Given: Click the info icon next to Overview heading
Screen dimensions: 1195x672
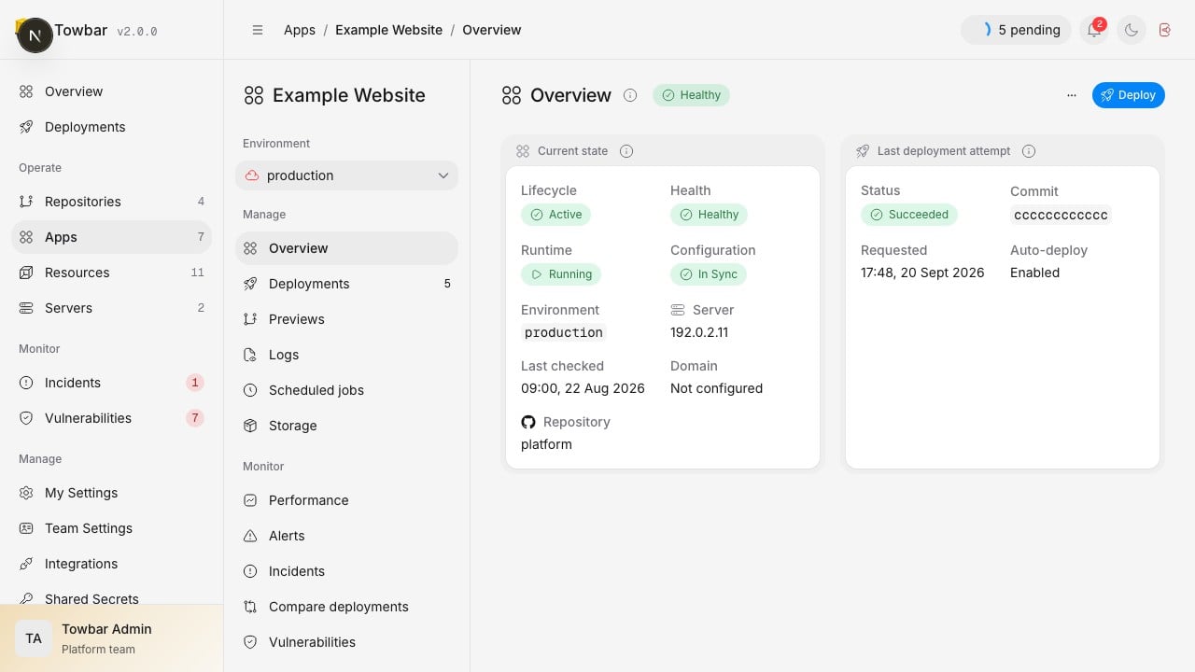Looking at the screenshot, I should 630,95.
